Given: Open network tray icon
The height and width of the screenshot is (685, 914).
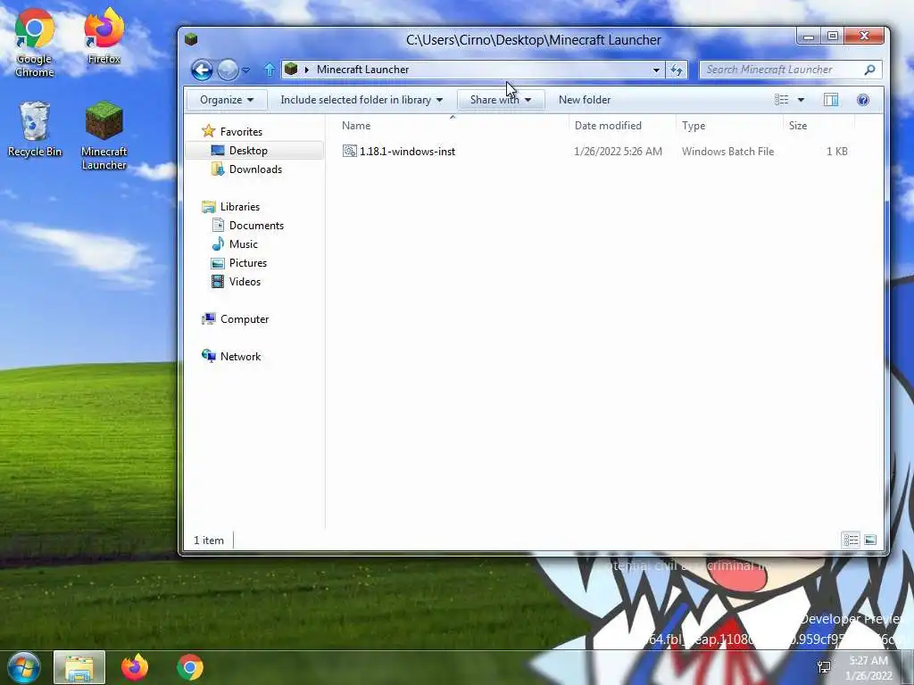Looking at the screenshot, I should [x=824, y=667].
